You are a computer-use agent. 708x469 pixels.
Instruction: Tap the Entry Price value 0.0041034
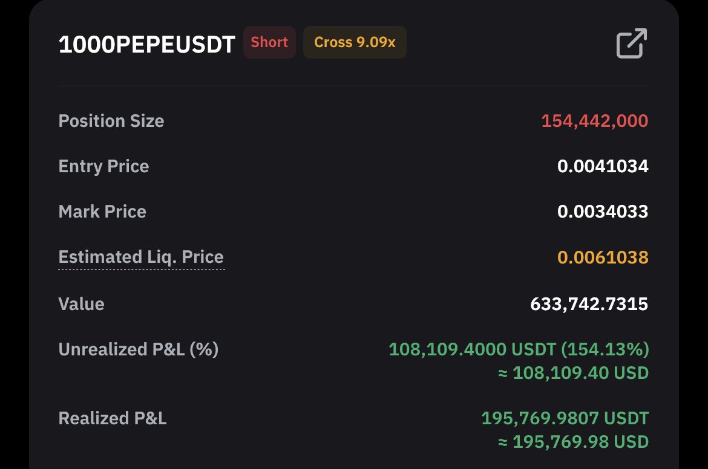(x=603, y=166)
